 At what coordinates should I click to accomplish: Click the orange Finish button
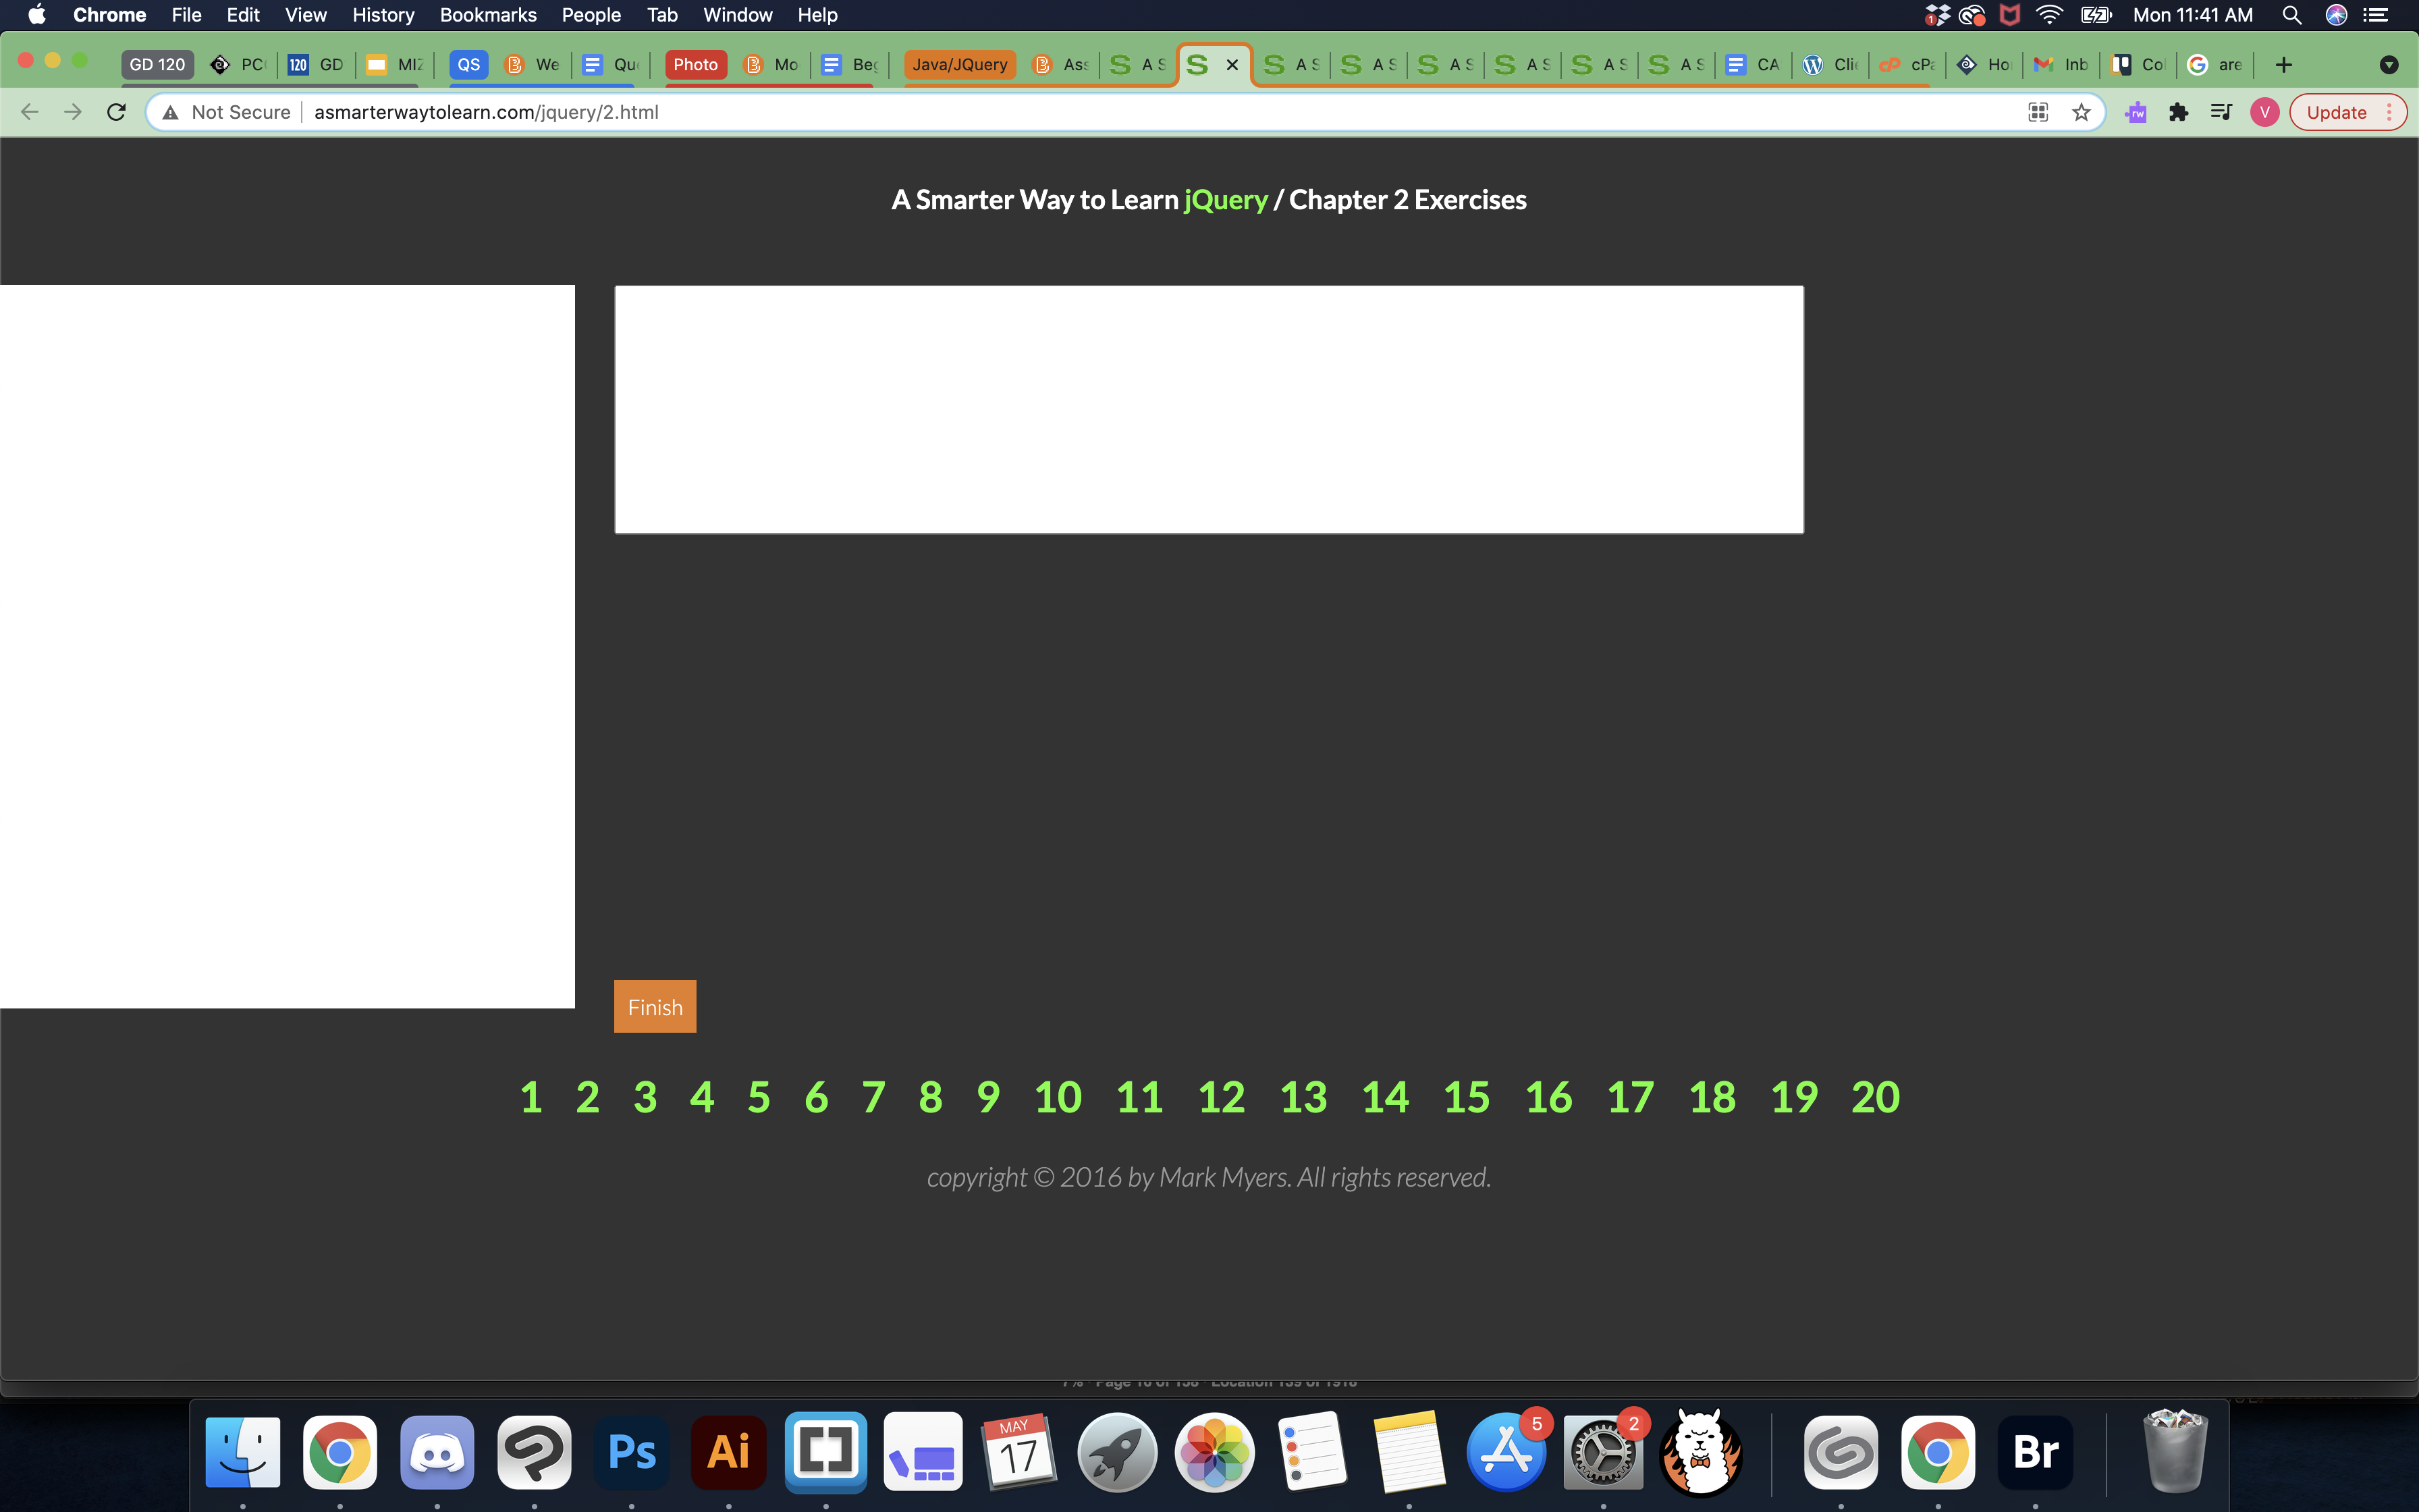pyautogui.click(x=655, y=1007)
